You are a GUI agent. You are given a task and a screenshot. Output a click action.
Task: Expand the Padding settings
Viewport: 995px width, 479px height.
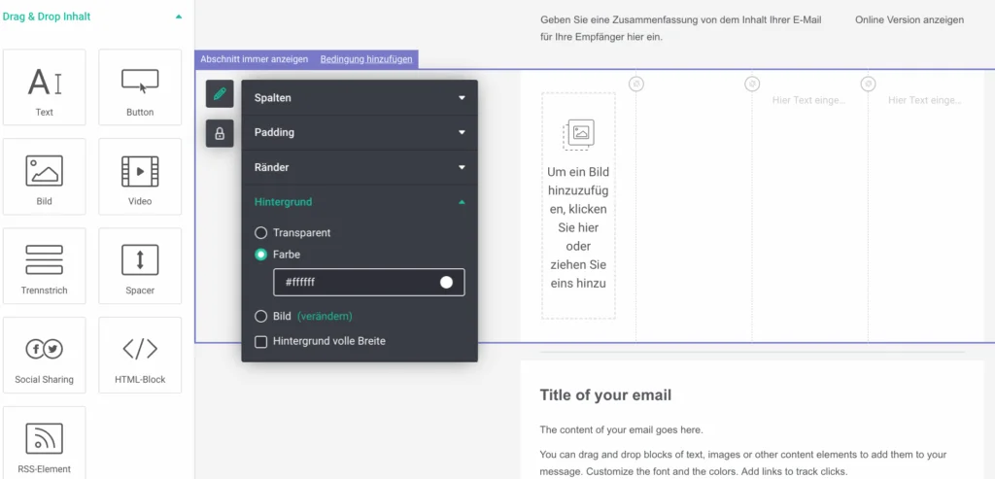(x=360, y=132)
